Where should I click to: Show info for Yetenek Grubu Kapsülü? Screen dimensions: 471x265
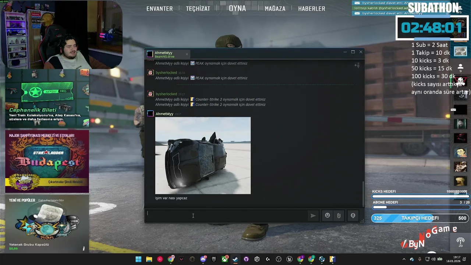coord(84,249)
